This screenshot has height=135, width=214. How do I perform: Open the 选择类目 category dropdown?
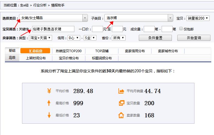point(53,18)
